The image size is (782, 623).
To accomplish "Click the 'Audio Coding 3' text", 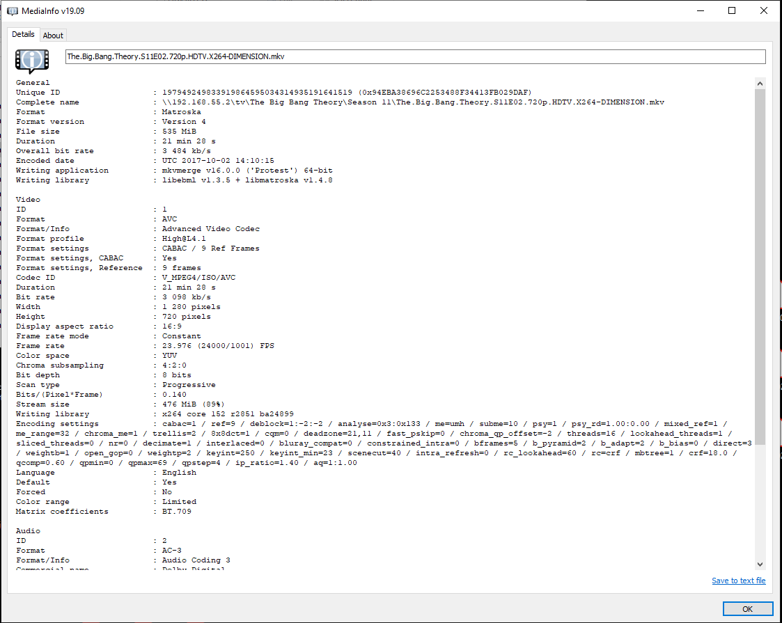I will [x=196, y=560].
